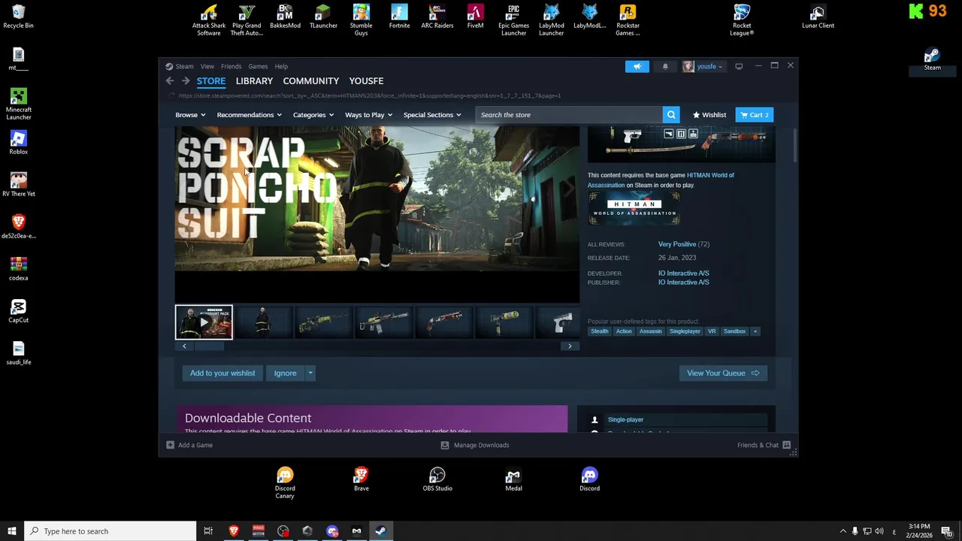Select the Lunar Client desktop icon
Viewport: 962px width, 541px height.
point(818,17)
